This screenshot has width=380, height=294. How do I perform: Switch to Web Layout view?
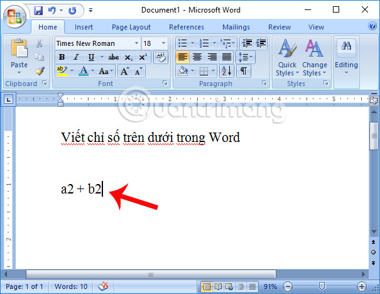point(229,286)
